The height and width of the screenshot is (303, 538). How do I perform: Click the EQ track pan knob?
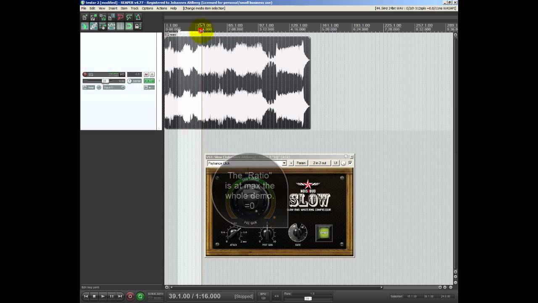pyautogui.click(x=129, y=81)
